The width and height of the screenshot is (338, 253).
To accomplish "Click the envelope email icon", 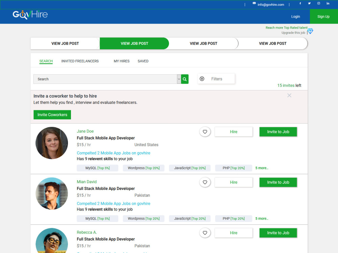I will [254, 3].
